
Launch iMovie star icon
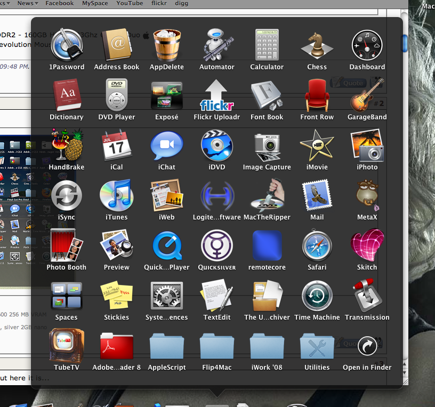coord(317,145)
